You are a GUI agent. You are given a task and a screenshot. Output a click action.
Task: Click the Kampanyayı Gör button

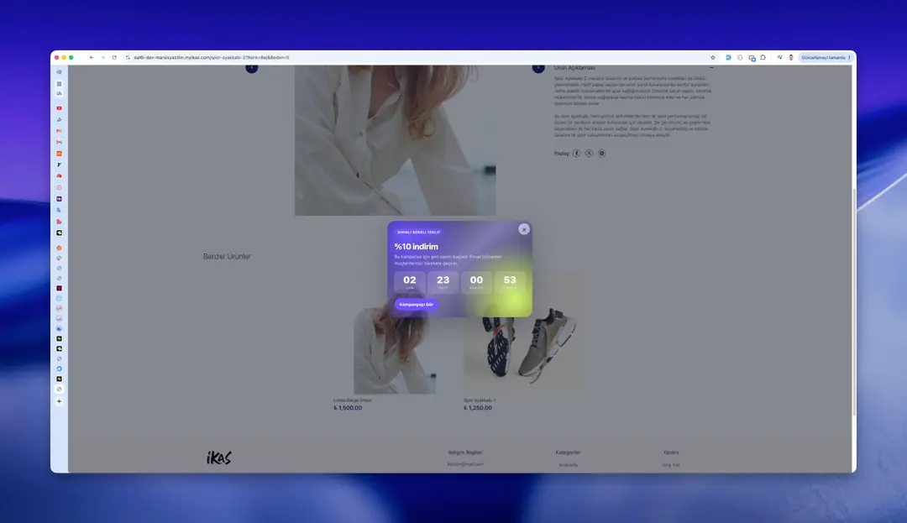pyautogui.click(x=416, y=304)
